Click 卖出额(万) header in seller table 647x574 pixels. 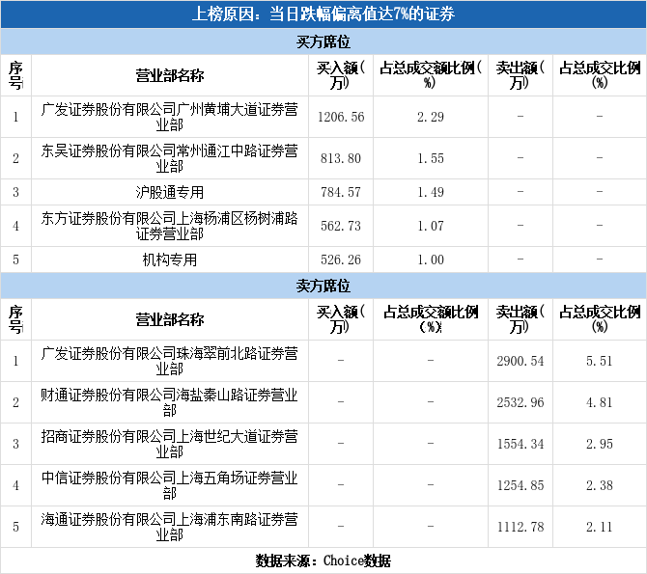tap(520, 319)
